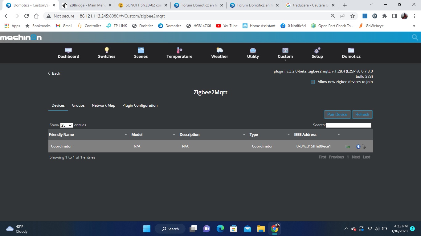Open File Explorer from the taskbar
The image size is (421, 236).
click(261, 229)
